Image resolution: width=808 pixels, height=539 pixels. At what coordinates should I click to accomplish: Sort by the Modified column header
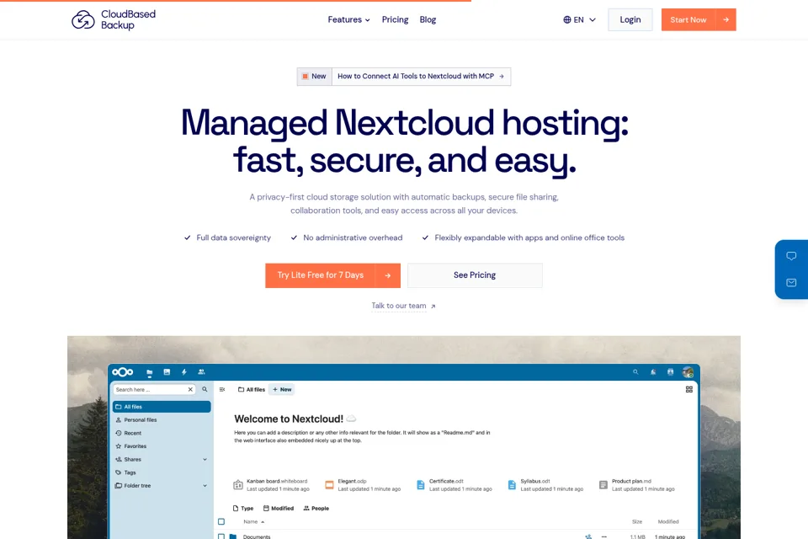(x=668, y=522)
